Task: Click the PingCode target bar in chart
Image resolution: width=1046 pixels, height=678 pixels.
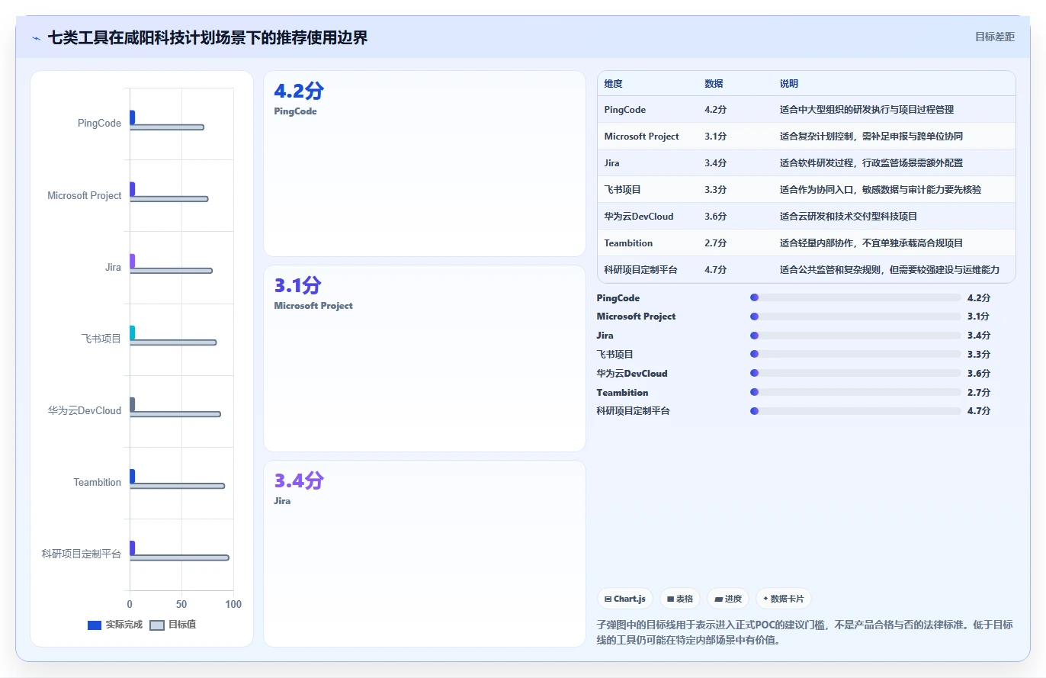Action: pos(167,127)
